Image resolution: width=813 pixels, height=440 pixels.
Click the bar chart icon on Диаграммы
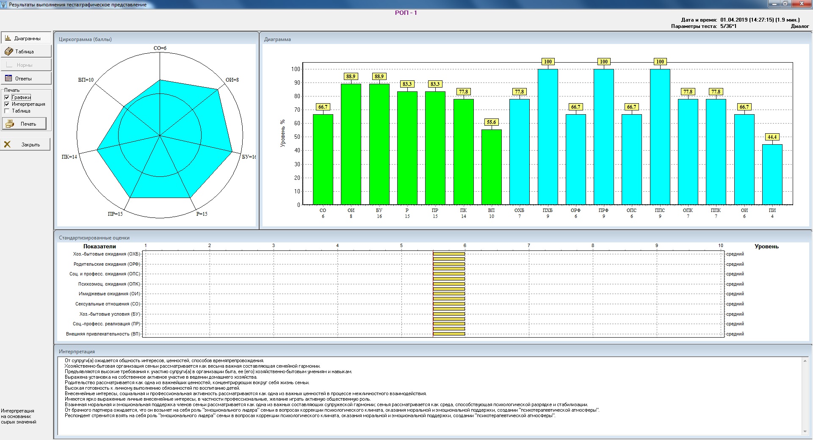coord(8,38)
